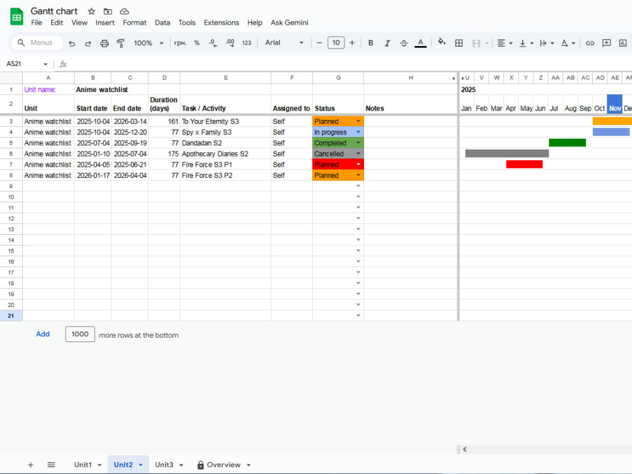Viewport: 632px width, 474px height.
Task: Open the Data menu
Action: point(162,23)
